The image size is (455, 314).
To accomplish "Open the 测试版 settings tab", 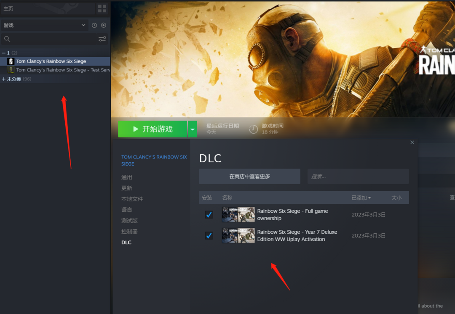I will 129,221.
